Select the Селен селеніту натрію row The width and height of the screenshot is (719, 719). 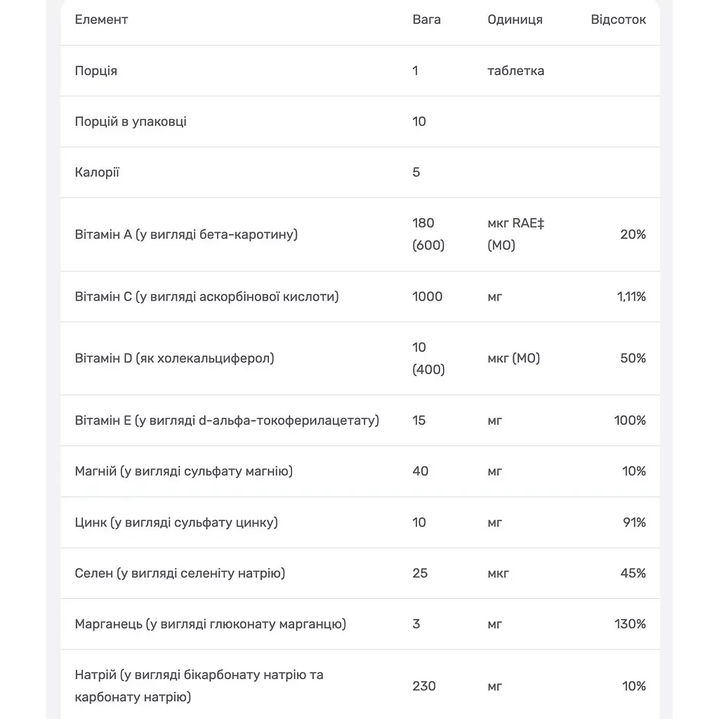click(360, 573)
